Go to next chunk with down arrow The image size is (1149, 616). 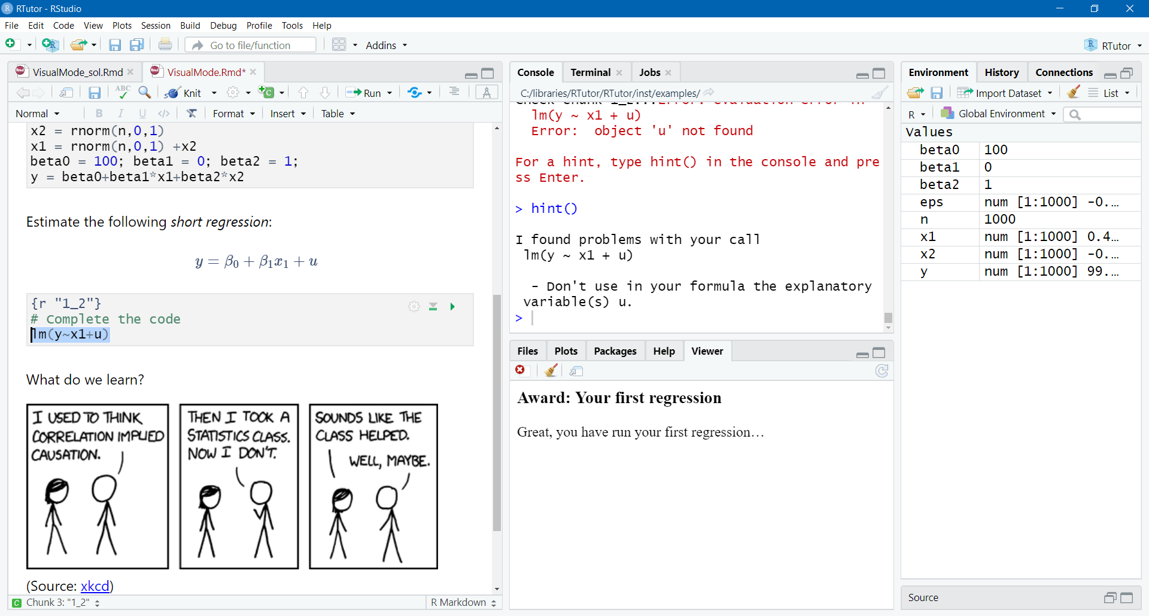tap(325, 93)
